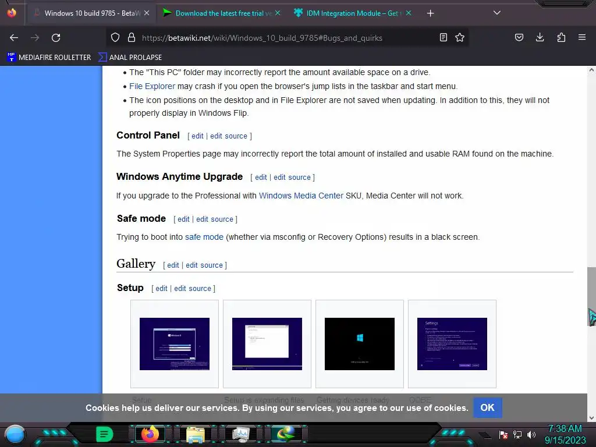Save page to Pocket
Screen dimensions: 596x447
519,38
